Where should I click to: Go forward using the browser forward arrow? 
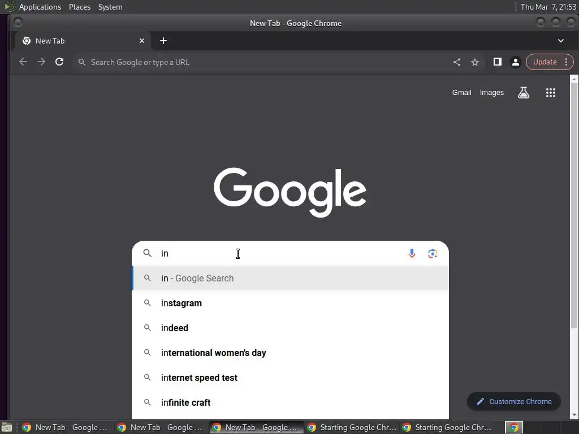coord(41,62)
